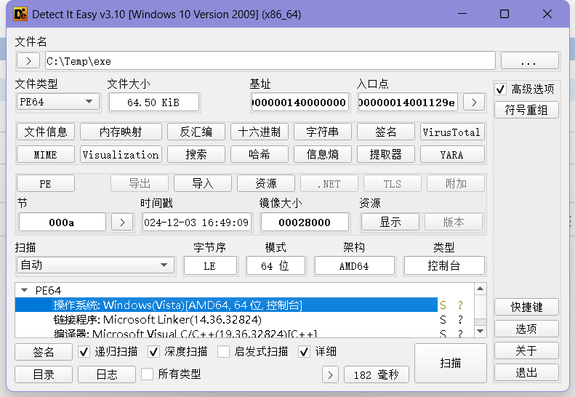
Task: Click the 类型 控制台 field
Action: pos(444,265)
